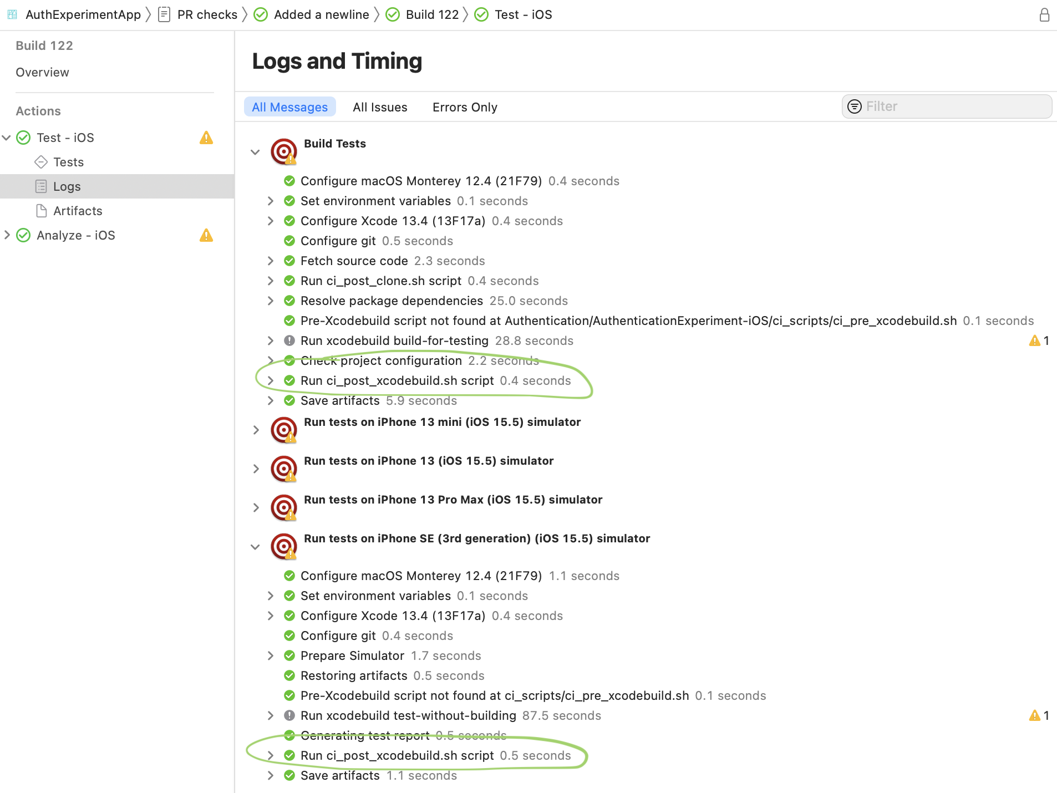Expand Run tests on iPhone 13 mini section

click(x=256, y=430)
